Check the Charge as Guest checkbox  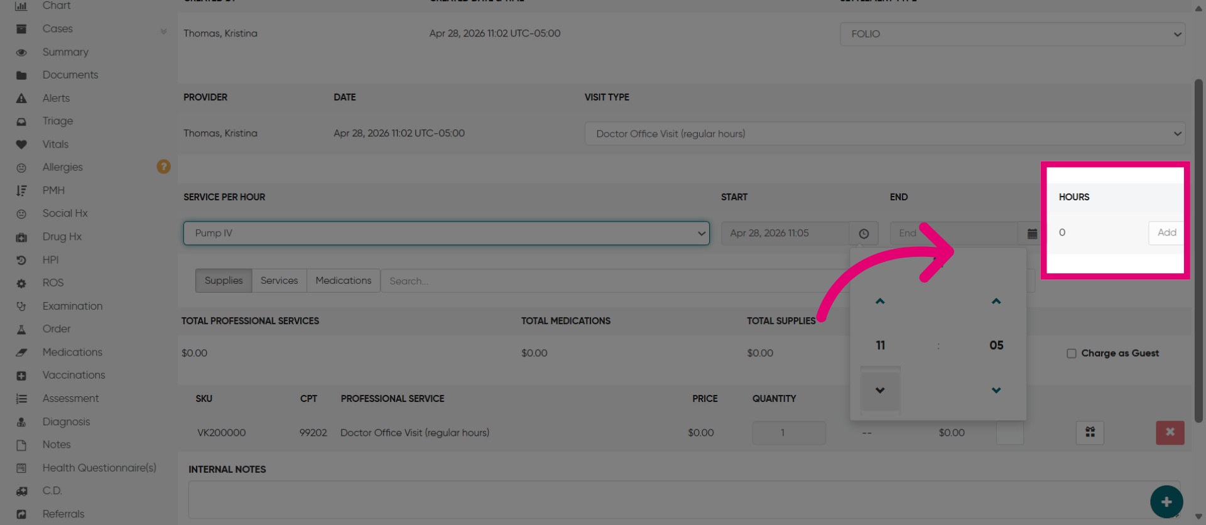coord(1072,354)
